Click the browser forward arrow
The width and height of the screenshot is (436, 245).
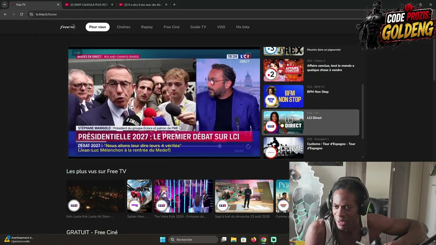click(13, 14)
